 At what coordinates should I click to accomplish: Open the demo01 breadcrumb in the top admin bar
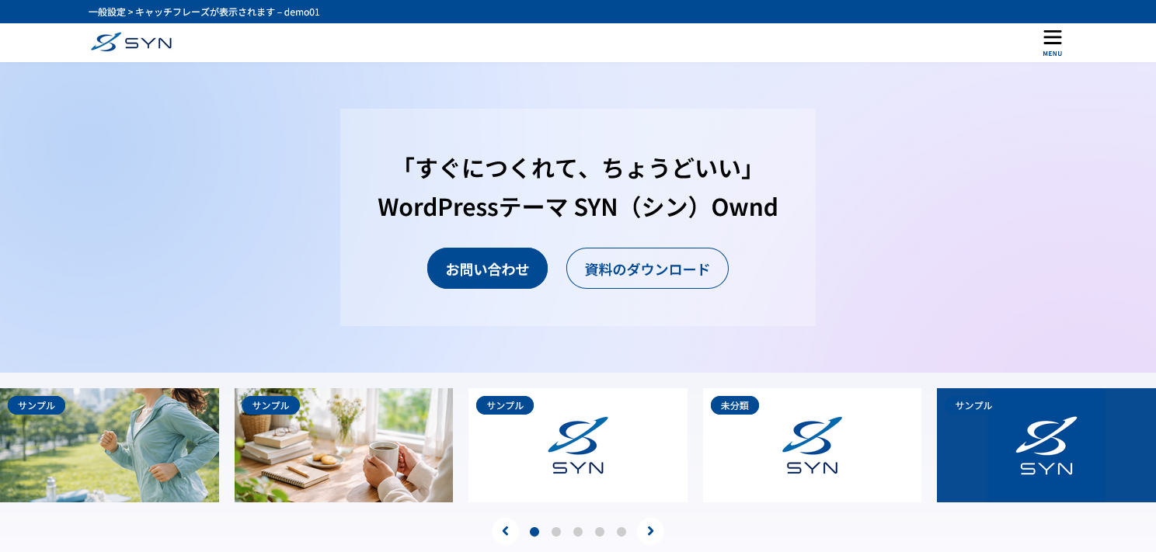point(301,12)
